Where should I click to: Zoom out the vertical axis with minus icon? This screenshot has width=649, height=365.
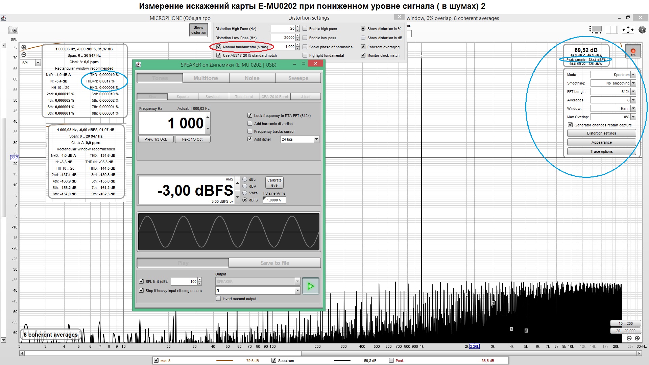[24, 55]
